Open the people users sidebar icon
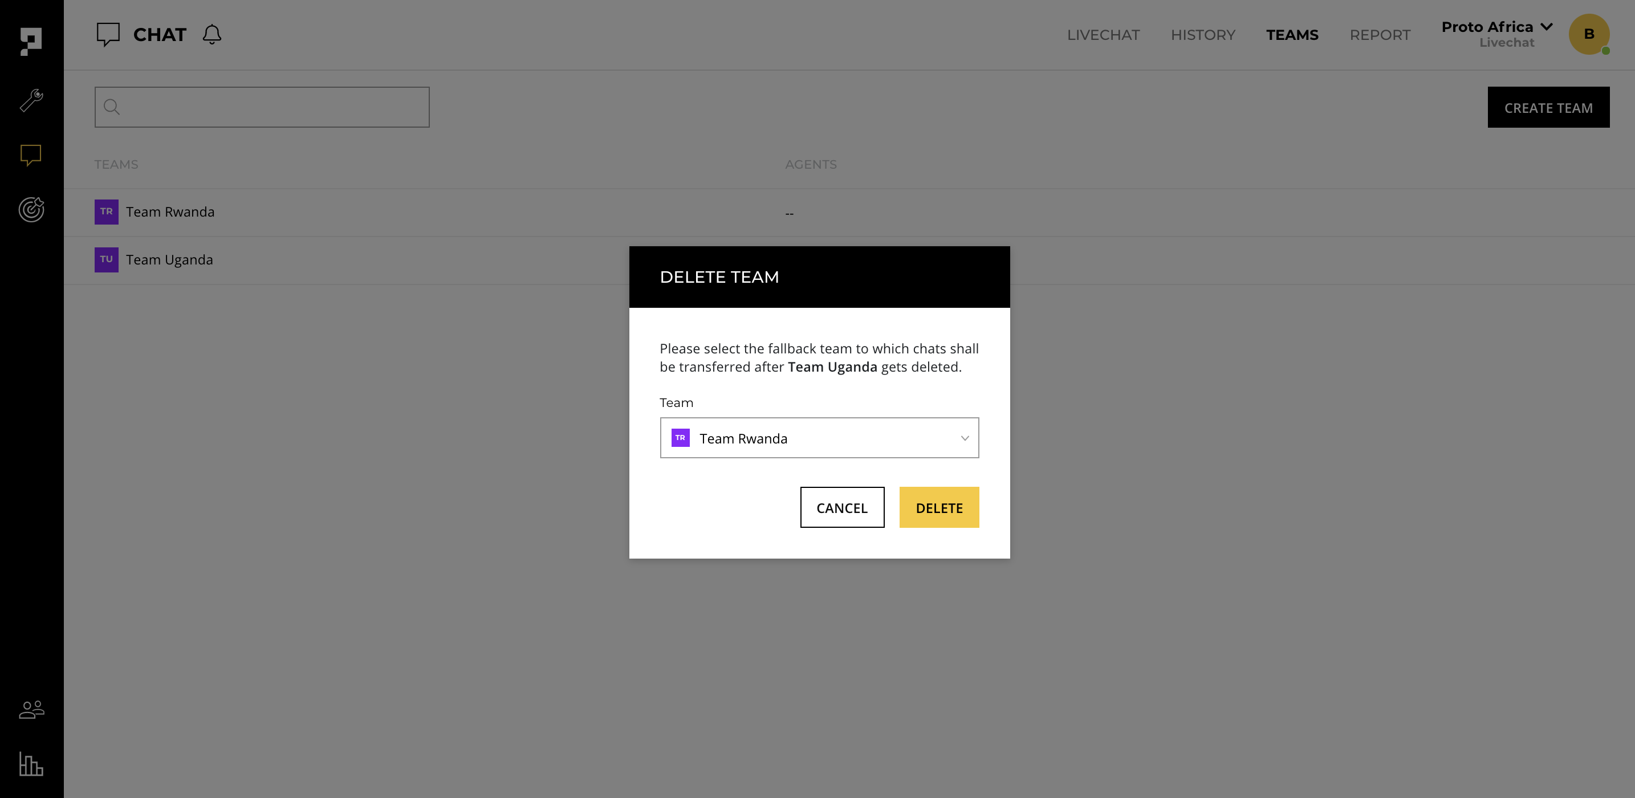This screenshot has height=798, width=1635. (30, 709)
